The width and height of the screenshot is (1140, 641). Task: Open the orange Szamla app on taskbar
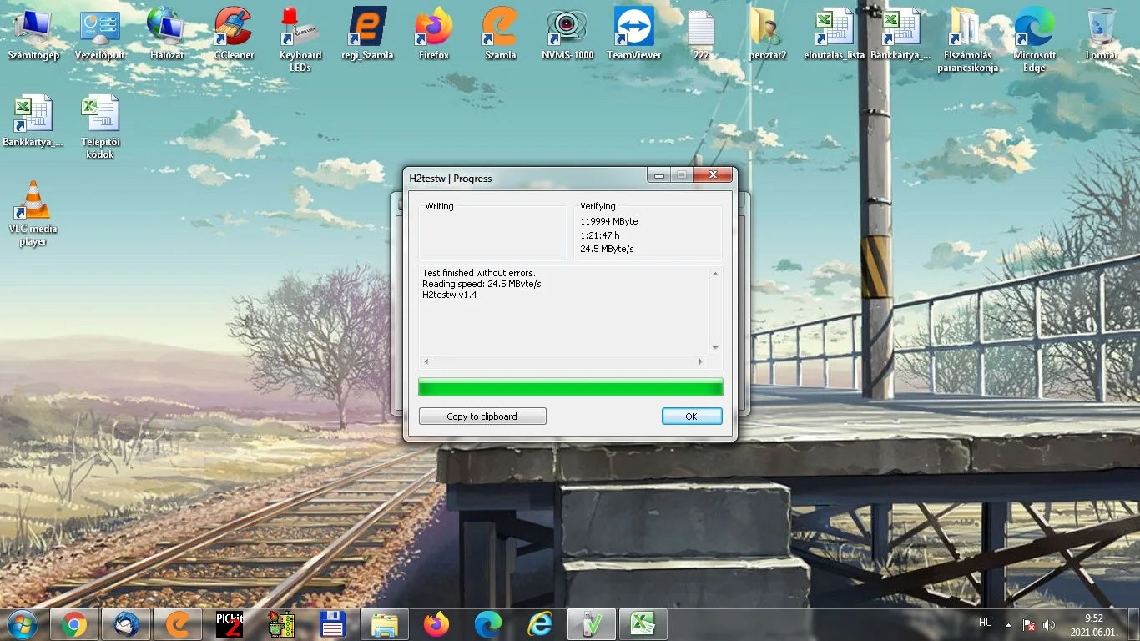[178, 624]
